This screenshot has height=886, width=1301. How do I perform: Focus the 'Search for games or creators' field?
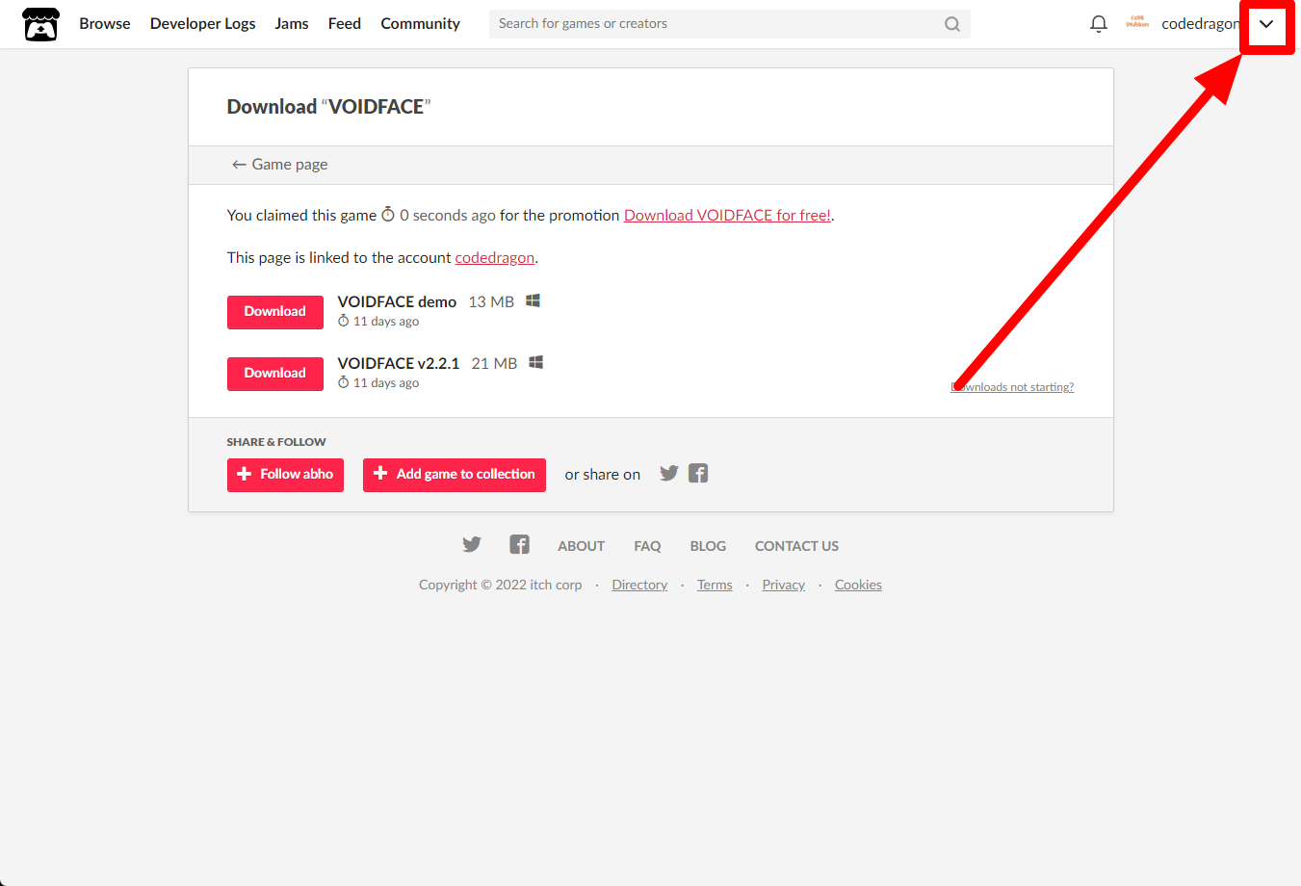(729, 24)
